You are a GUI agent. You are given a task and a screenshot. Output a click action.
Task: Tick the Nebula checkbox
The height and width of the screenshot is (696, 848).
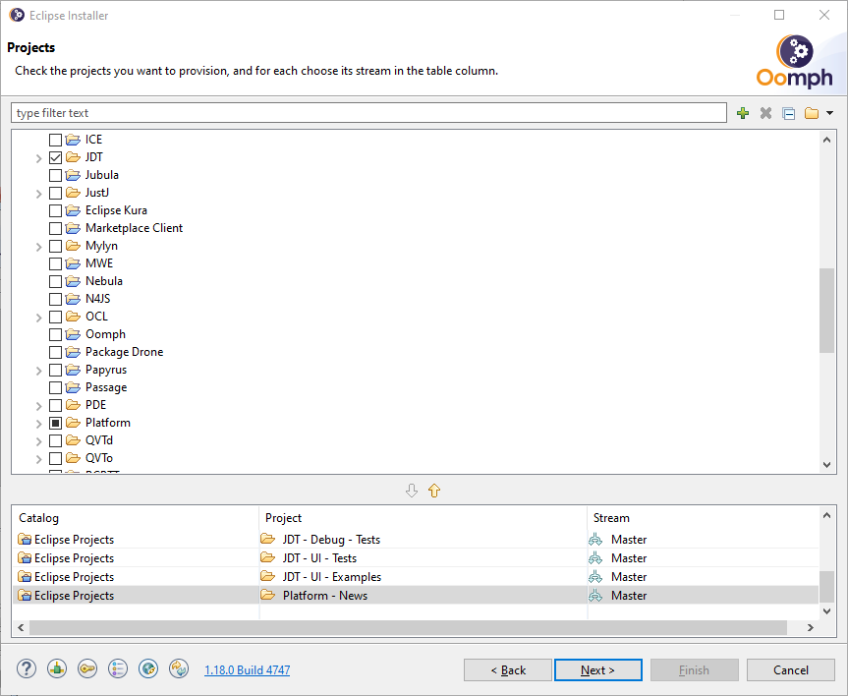55,281
